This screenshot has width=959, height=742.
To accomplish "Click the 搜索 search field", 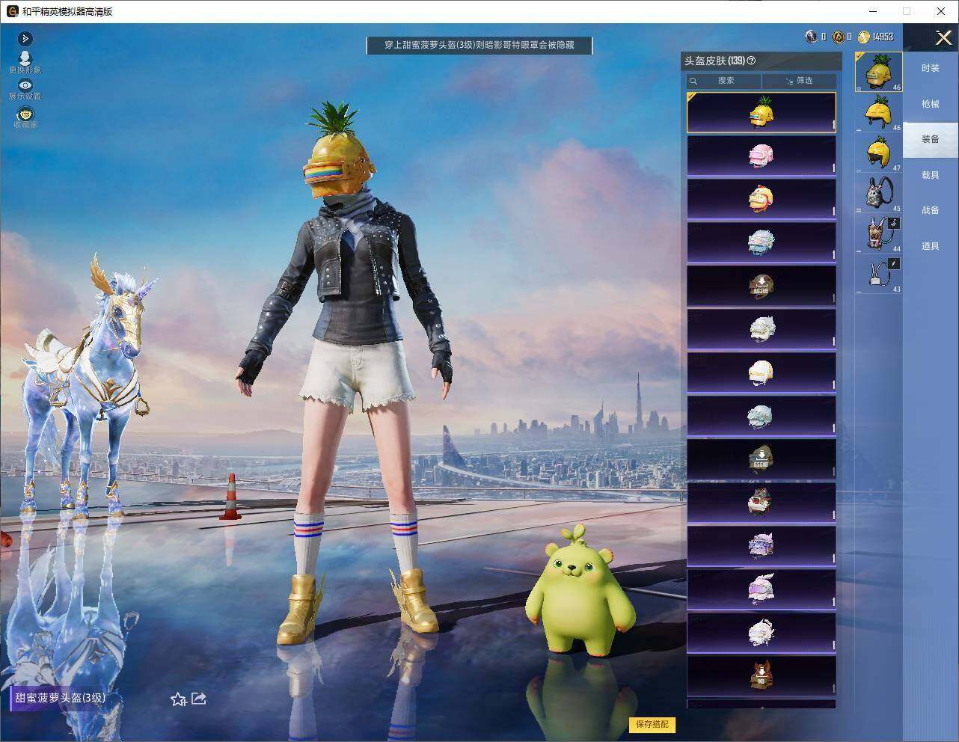I will (723, 81).
